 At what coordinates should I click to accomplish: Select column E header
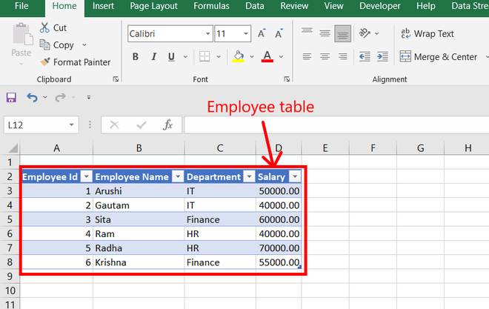(325, 147)
